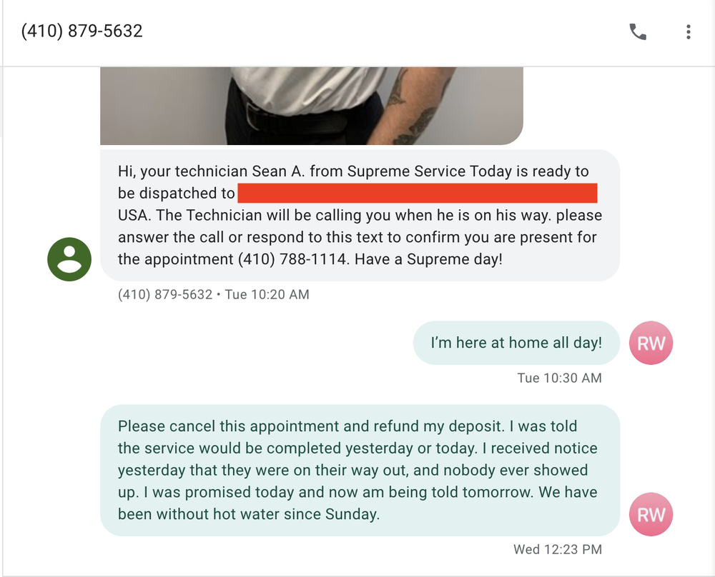
Task: Click the Tue 10:30 AM timestamp
Action: (559, 378)
